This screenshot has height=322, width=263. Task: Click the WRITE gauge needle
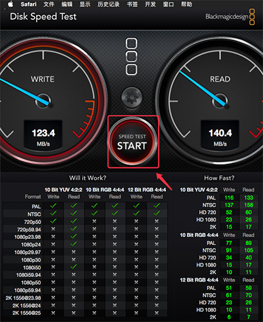pos(24,91)
